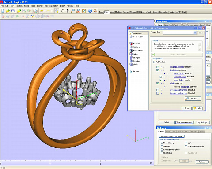Image resolution: width=212 pixels, height=169 pixels.
Task: Open the Current Part dropdown
Action: tap(195, 33)
